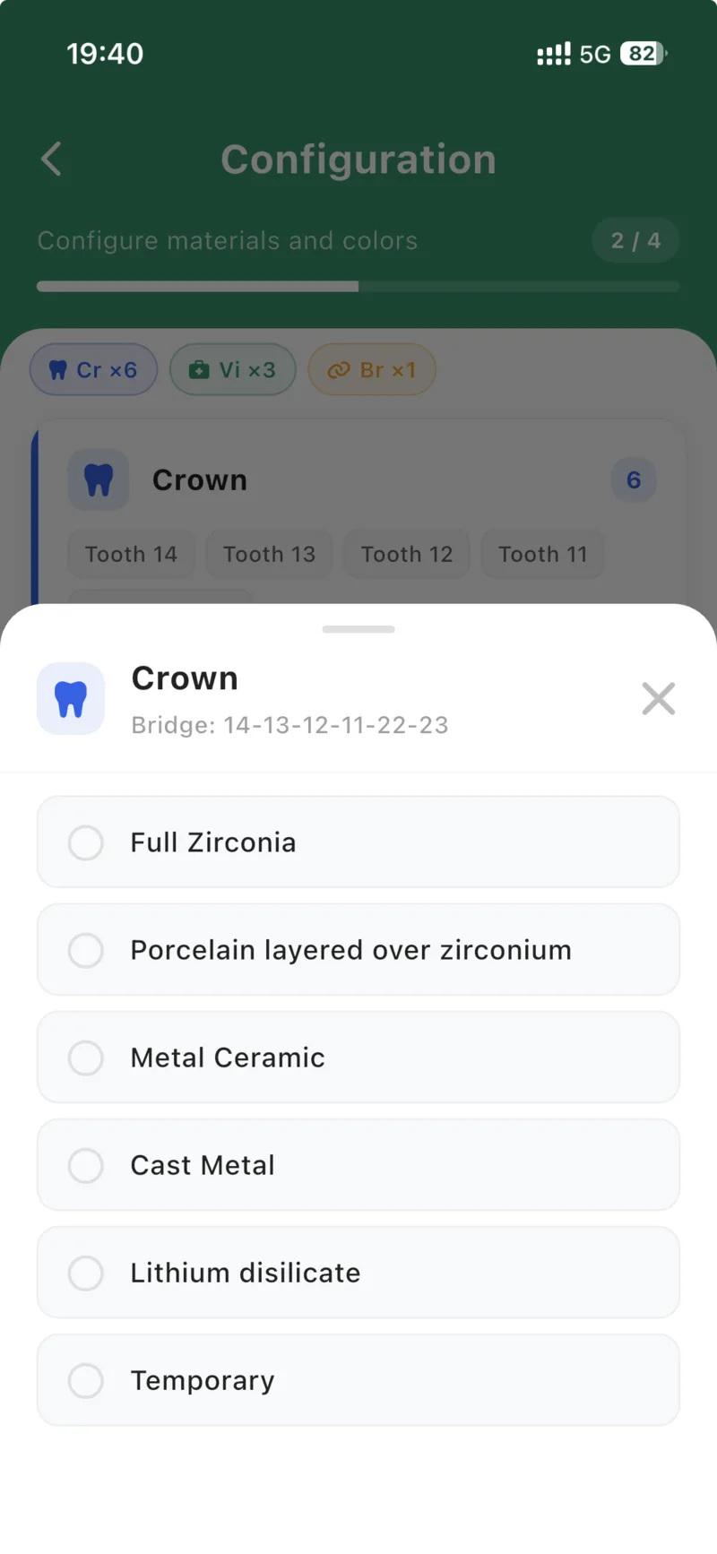Screen dimensions: 717x1554
Task: Select the Metal Ceramic material
Action: pyautogui.click(x=86, y=1058)
